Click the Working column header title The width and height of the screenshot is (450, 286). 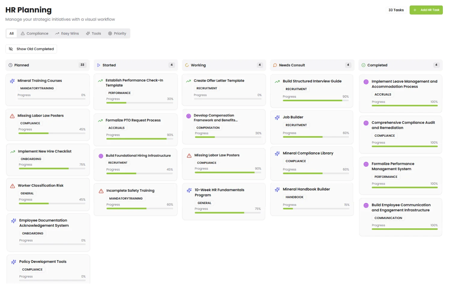[x=198, y=65]
